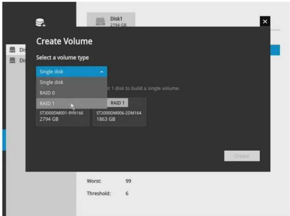Screen dimensions: 290x216
Task: Choose RAID 0 volume type
Action: tap(72, 93)
